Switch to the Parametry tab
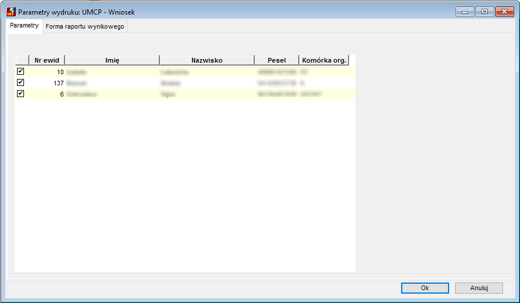The width and height of the screenshot is (520, 303). tap(24, 26)
